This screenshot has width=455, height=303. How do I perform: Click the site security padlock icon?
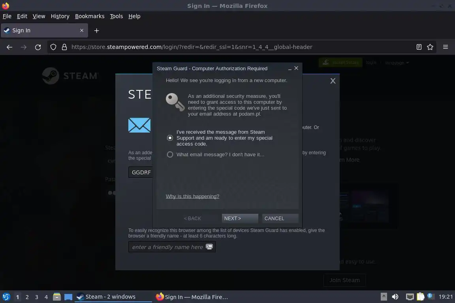tap(64, 47)
